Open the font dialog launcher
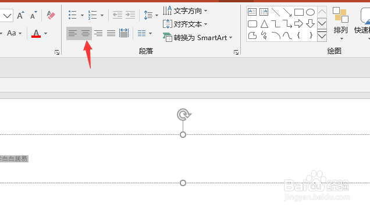This screenshot has height=210, width=370. pyautogui.click(x=57, y=52)
